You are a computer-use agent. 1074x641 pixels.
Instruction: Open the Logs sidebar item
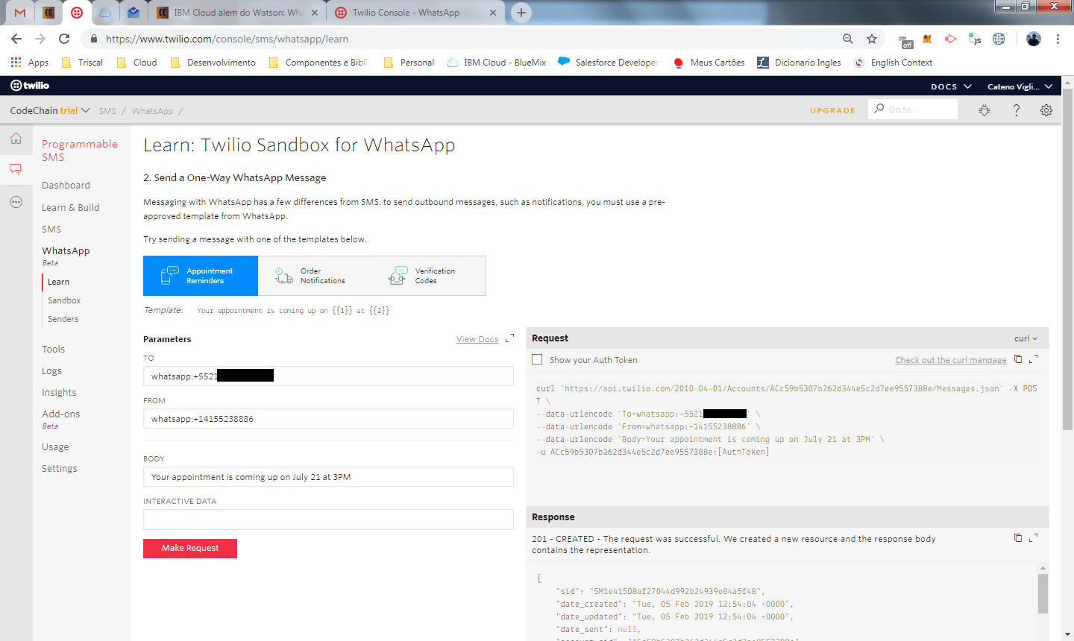click(51, 370)
